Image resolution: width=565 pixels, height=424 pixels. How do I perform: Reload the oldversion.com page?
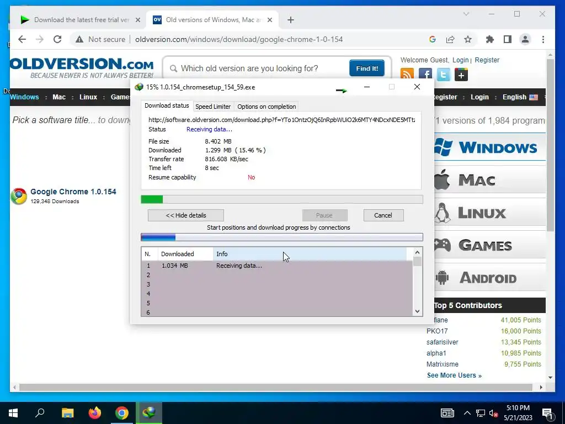(57, 39)
